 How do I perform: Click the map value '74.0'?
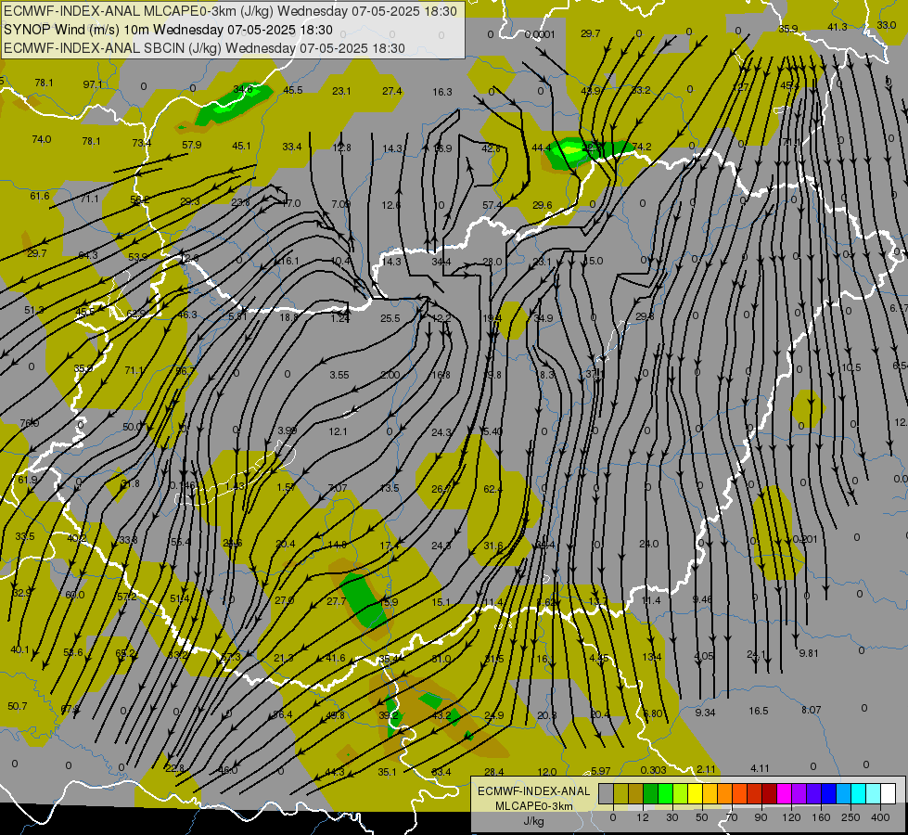tap(42, 139)
